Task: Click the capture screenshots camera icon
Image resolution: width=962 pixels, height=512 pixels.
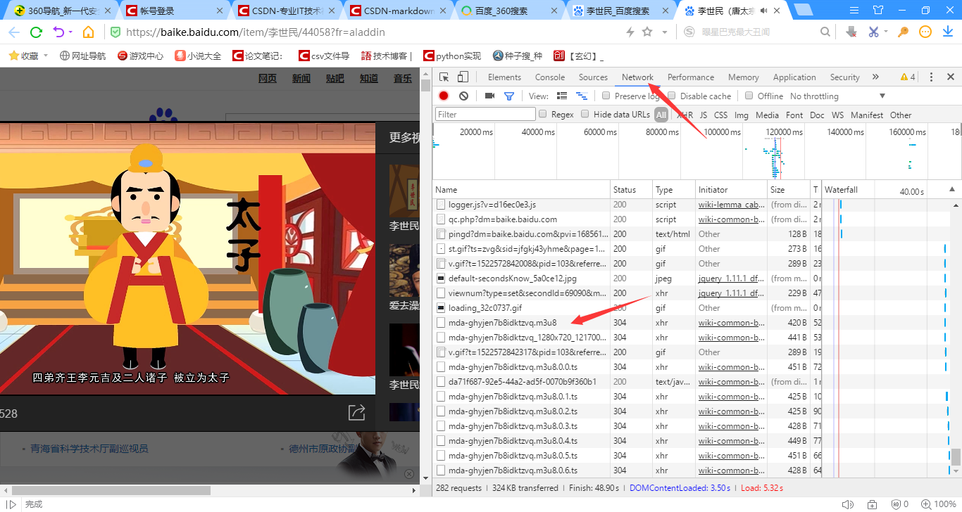Action: point(489,96)
